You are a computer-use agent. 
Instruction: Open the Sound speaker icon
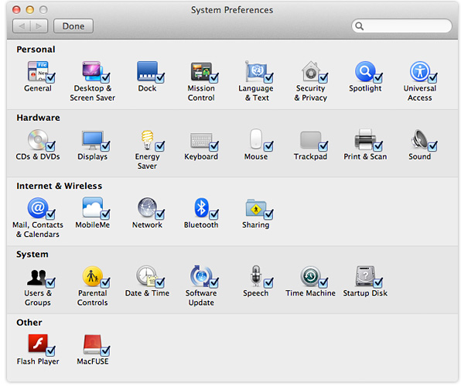(x=419, y=139)
